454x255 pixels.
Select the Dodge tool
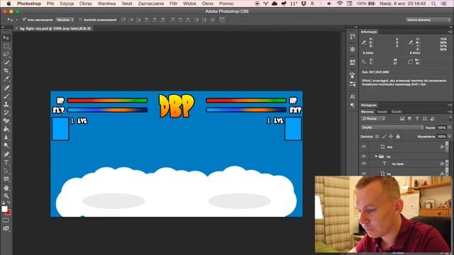pyautogui.click(x=6, y=145)
